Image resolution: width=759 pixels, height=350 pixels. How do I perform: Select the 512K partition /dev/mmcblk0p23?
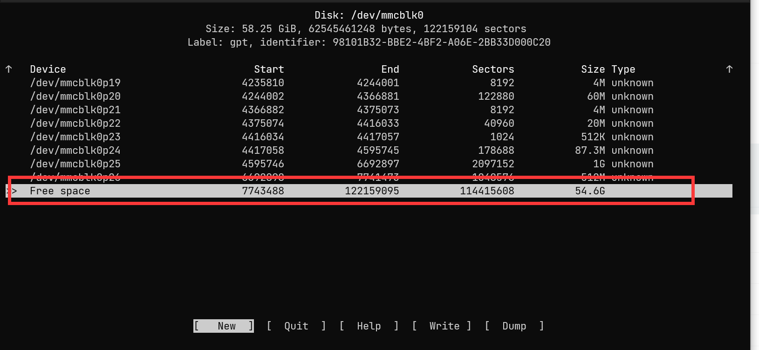[x=75, y=137]
